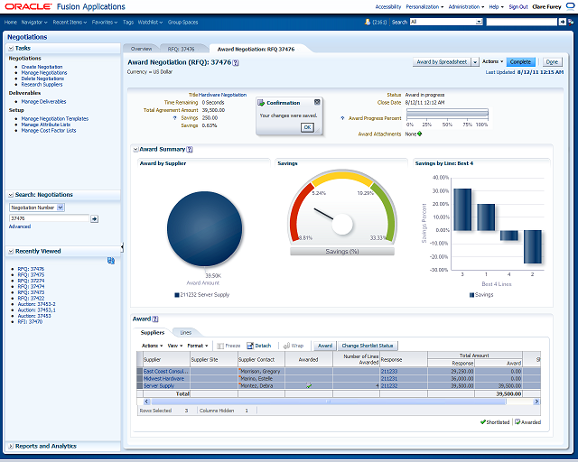Open recently viewed Auction: 37453-2
The height and width of the screenshot is (462, 578).
tap(36, 304)
